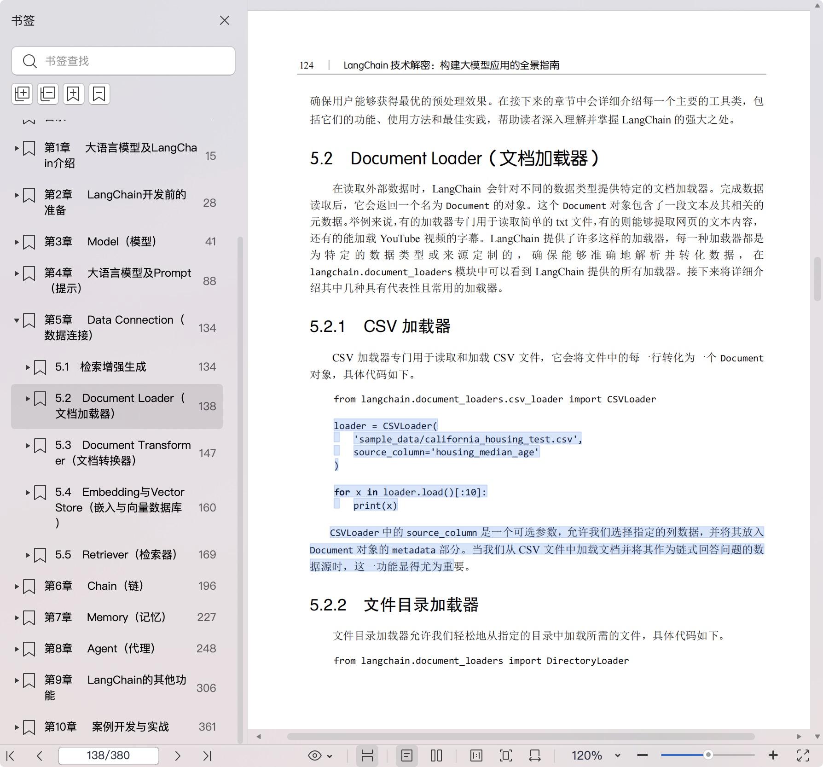Click the remove bookmark icon

(99, 94)
